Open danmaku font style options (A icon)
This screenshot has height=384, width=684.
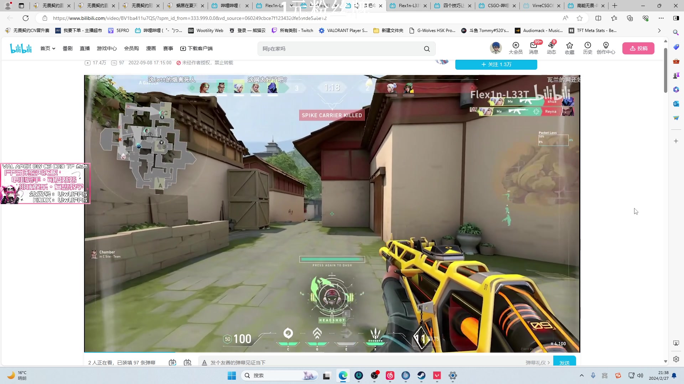204,362
